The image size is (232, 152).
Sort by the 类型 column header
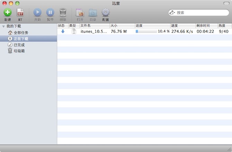tap(74, 26)
